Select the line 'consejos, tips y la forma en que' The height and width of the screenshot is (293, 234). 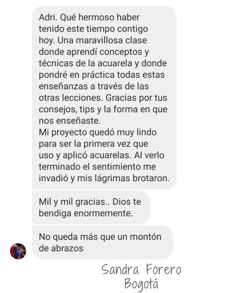(x=103, y=110)
